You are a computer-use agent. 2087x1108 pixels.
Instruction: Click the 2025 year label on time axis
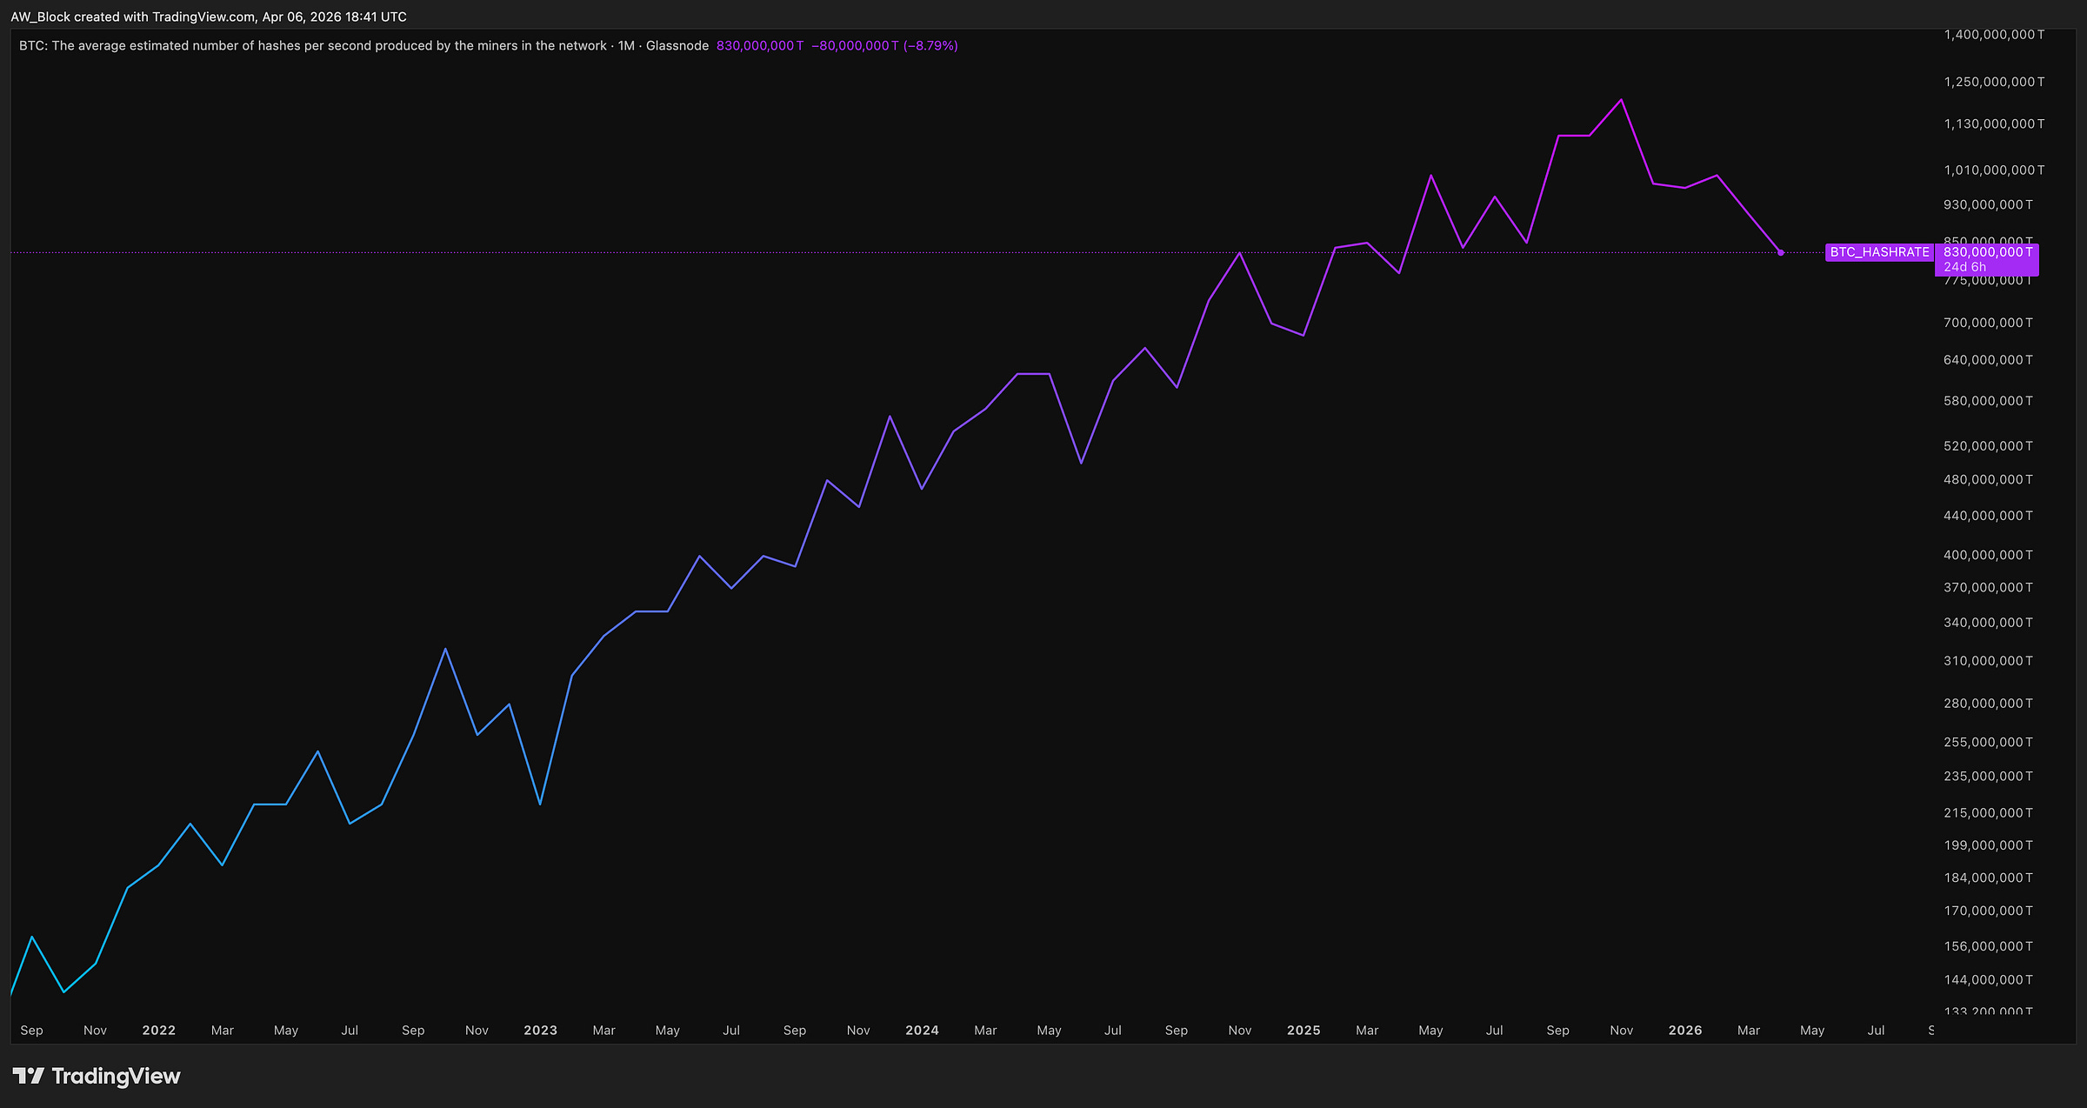1304,1030
